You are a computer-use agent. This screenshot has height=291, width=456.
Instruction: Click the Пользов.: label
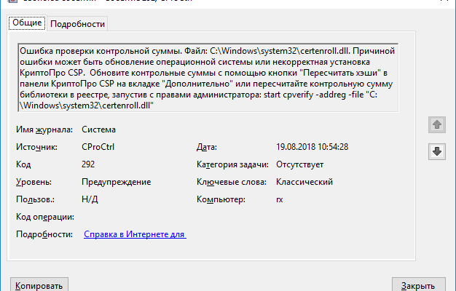pos(35,199)
